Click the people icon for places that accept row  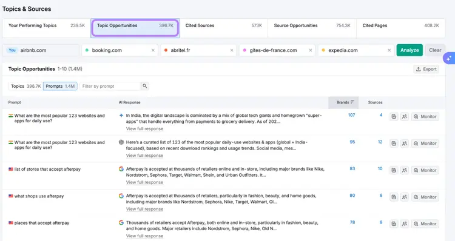(405, 223)
